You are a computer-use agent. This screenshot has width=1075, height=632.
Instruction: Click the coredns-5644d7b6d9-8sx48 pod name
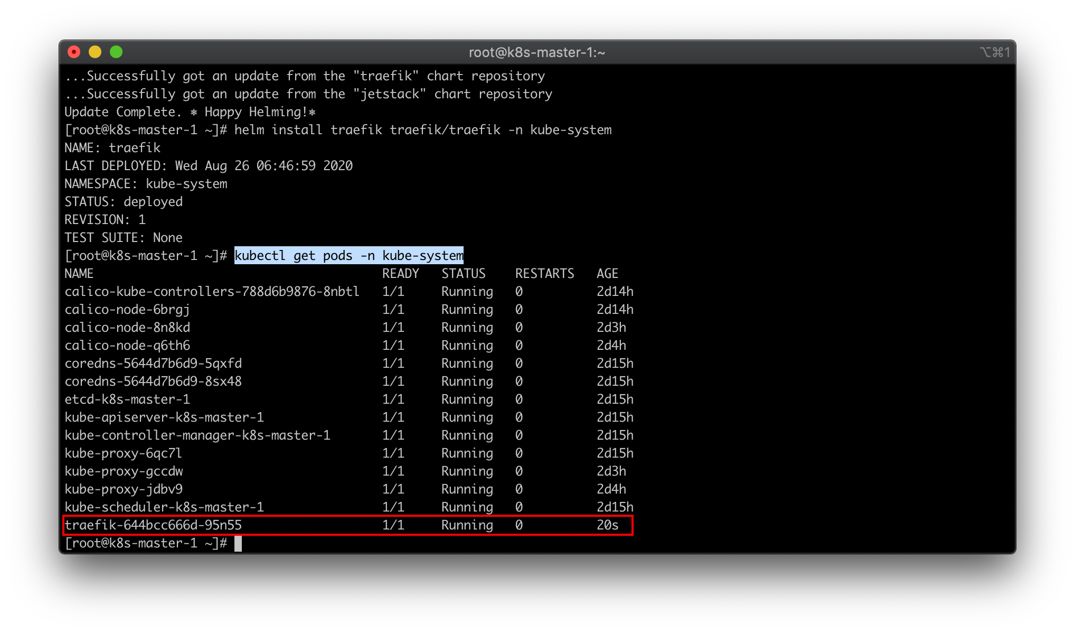point(153,382)
